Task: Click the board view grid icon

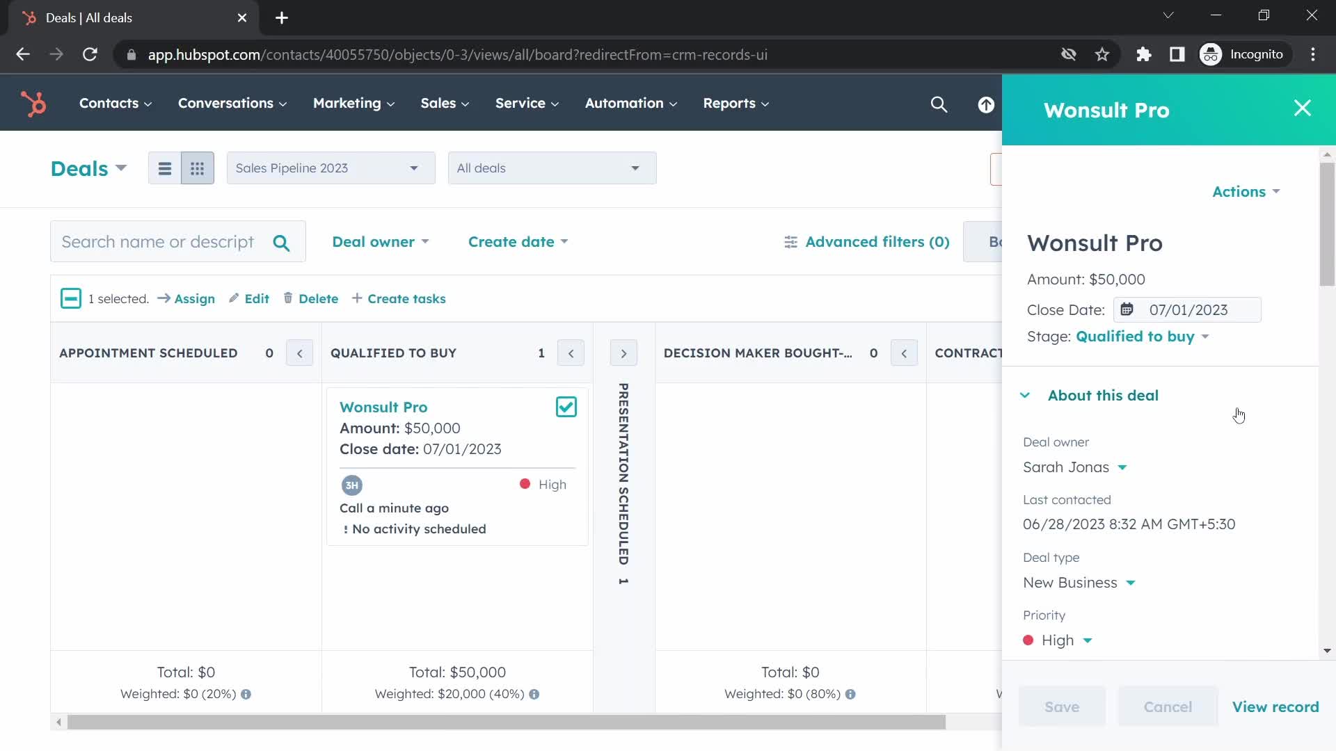Action: coord(196,168)
